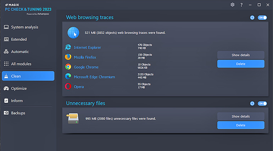This screenshot has width=273, height=151.
Task: Click the '55 Objects' count text
Action: coord(144,84)
